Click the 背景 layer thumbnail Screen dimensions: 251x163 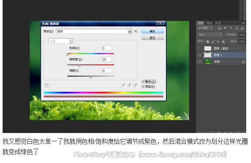(207, 62)
